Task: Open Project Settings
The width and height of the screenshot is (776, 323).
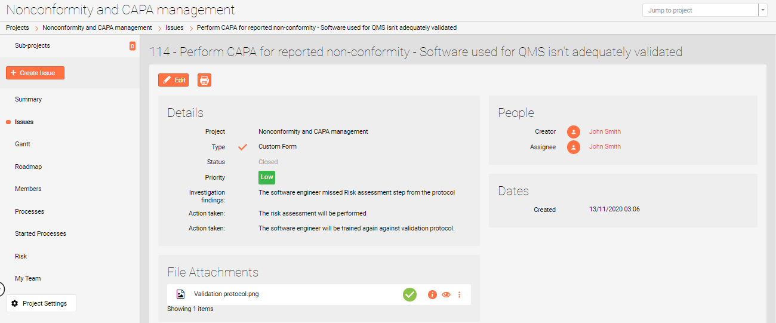Action: pyautogui.click(x=41, y=303)
